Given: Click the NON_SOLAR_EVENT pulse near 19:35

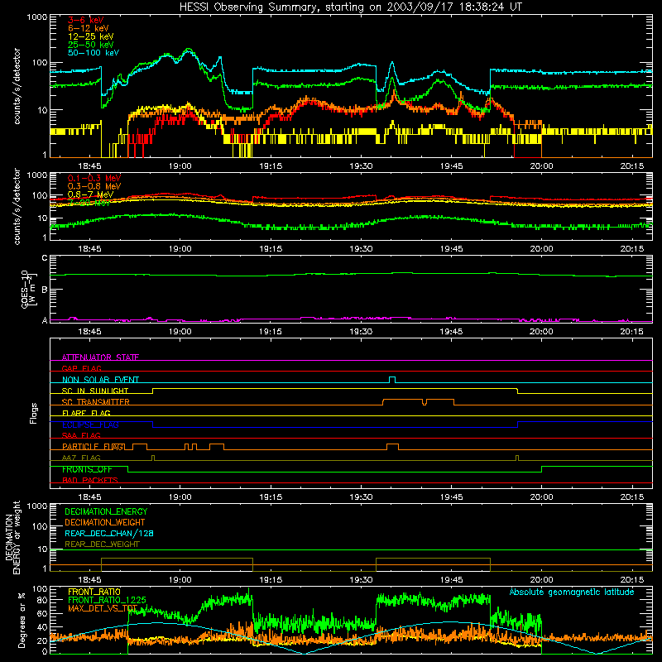Looking at the screenshot, I should [392, 380].
